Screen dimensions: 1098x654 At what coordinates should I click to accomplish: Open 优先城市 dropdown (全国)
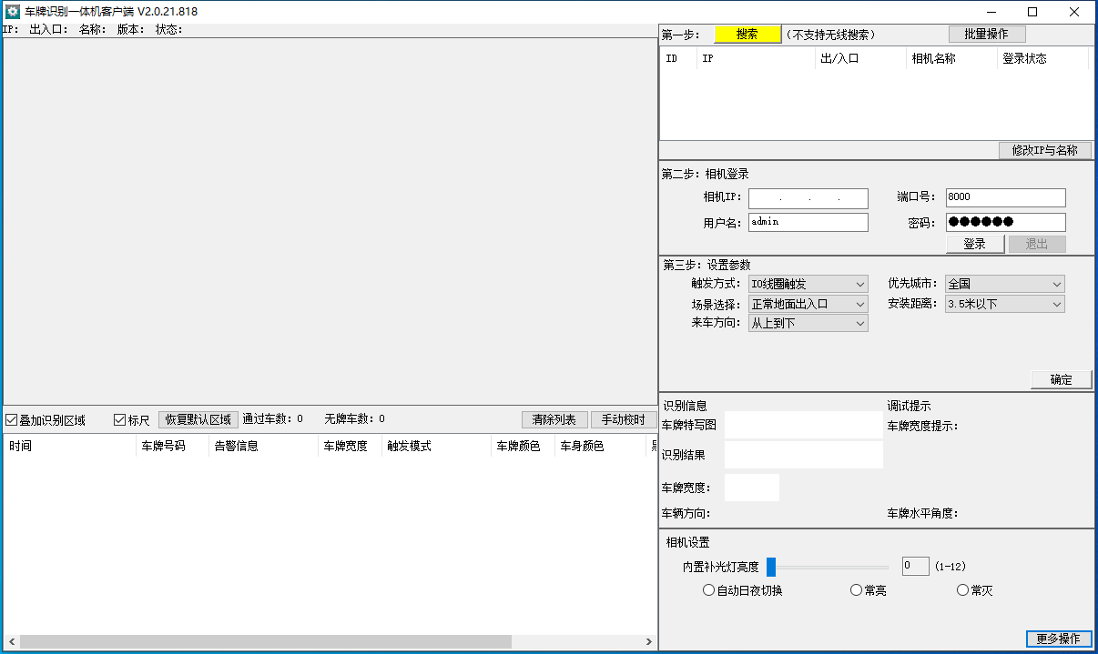click(x=1005, y=284)
